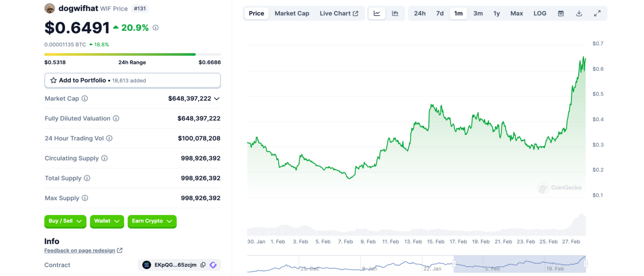644x276 pixels.
Task: Click the 30. Jan date axis label
Action: [256, 241]
